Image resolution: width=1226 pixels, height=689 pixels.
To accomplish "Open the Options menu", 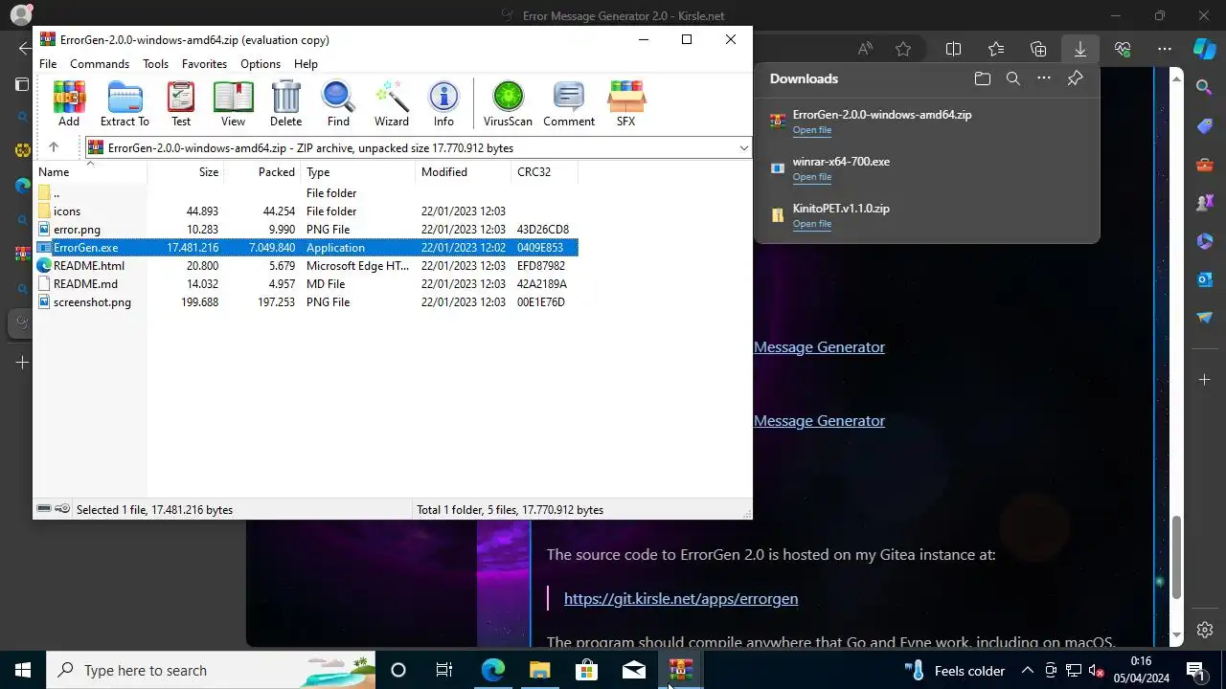I will point(261,64).
